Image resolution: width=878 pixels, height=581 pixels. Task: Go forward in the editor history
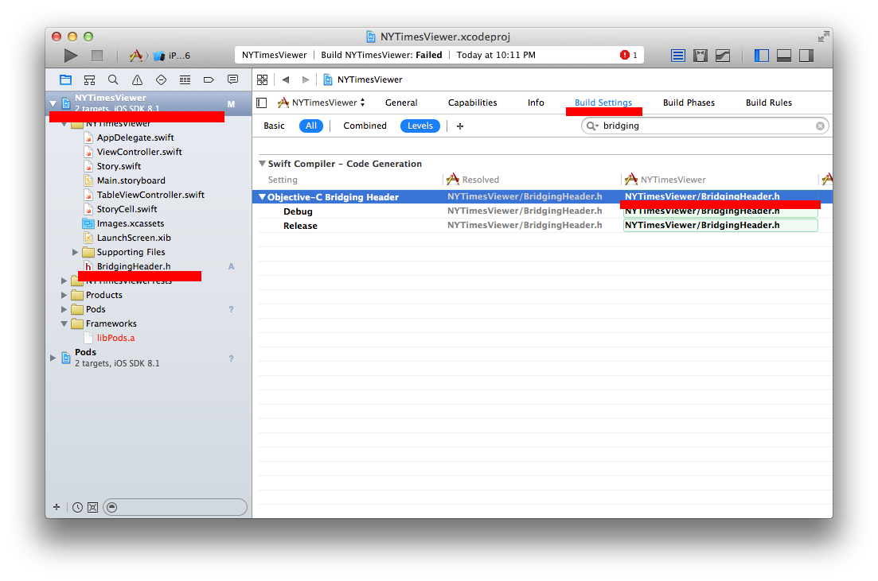click(305, 79)
